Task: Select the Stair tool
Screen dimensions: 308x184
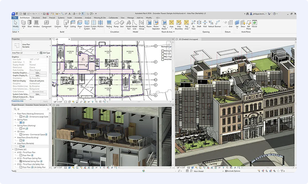Action: pos(122,24)
